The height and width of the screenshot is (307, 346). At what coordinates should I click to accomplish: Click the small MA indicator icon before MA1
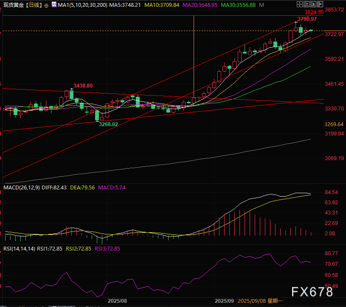53,5
